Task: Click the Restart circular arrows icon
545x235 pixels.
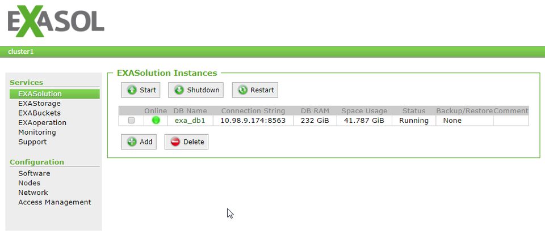Action: 243,90
